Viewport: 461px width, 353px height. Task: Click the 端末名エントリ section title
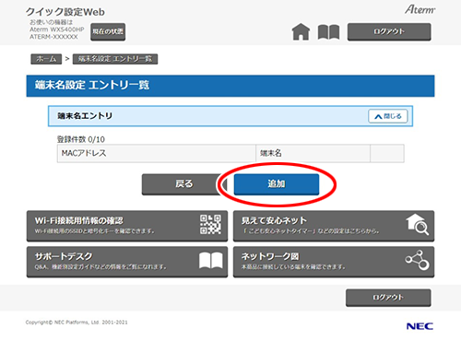point(85,116)
